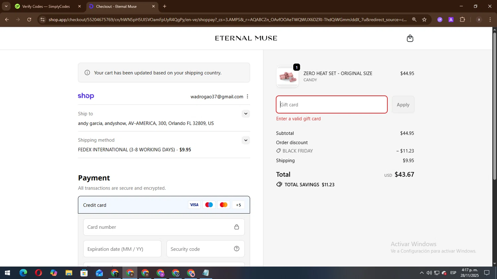Image resolution: width=497 pixels, height=279 pixels.
Task: Click the Security code help icon
Action: 237,249
